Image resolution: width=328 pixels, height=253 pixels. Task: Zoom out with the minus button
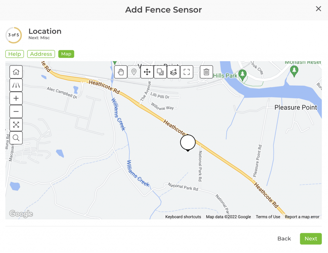pos(16,111)
